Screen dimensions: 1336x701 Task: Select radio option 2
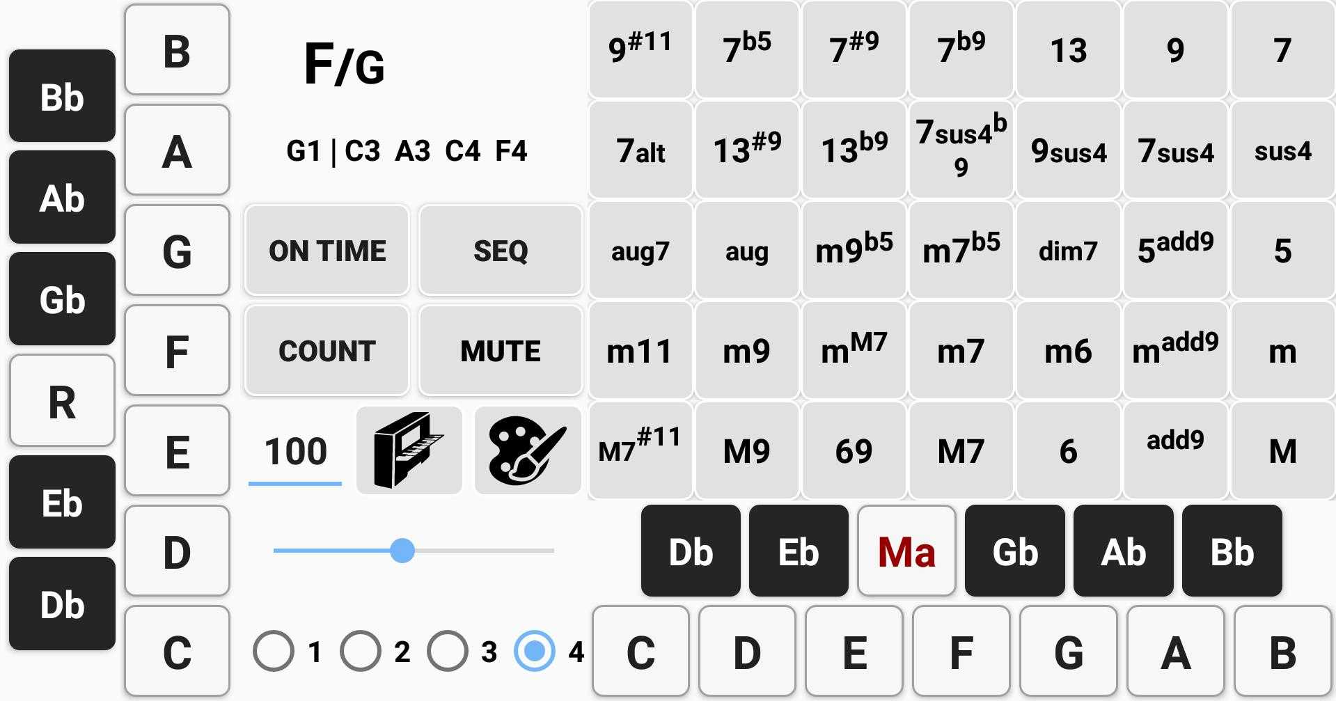coord(361,651)
